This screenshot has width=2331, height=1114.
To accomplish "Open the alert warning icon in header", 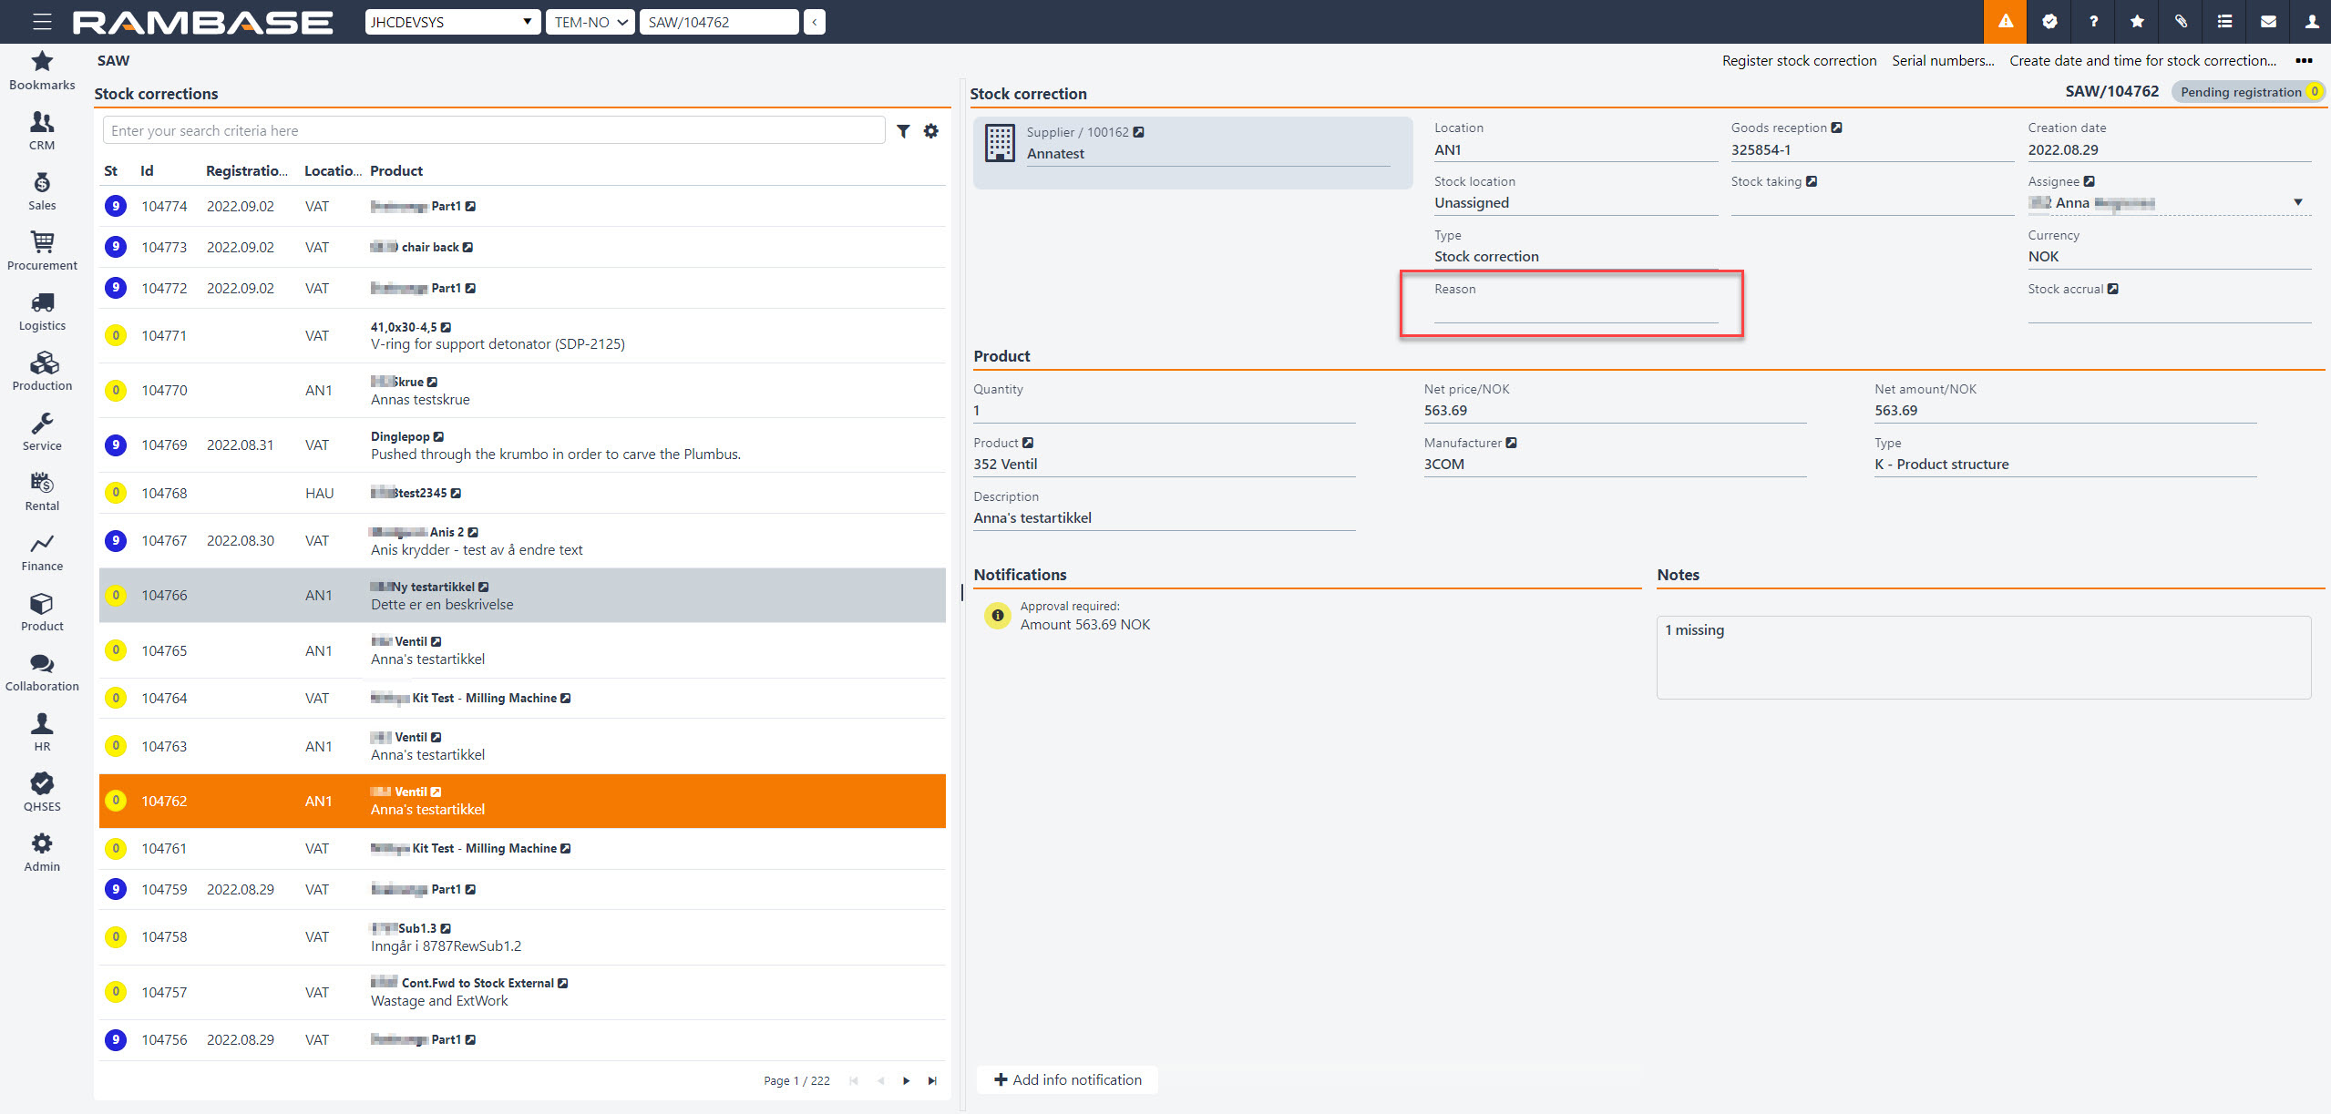I will (x=2005, y=22).
